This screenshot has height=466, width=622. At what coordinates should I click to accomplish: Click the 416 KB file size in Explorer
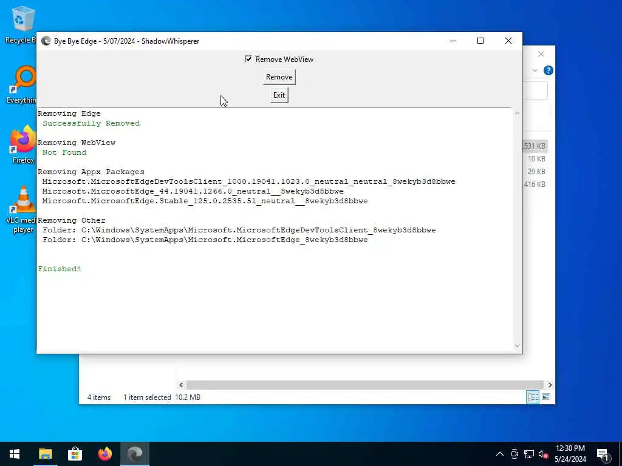[x=535, y=184]
